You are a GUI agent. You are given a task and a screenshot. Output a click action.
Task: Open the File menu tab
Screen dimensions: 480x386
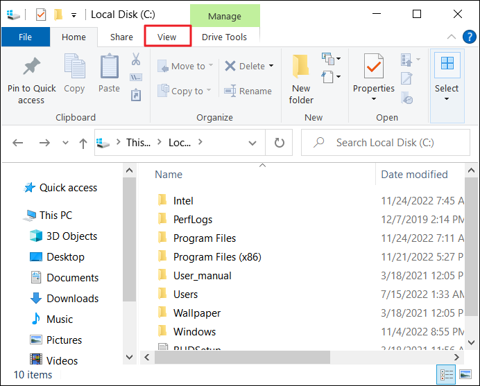coord(25,37)
